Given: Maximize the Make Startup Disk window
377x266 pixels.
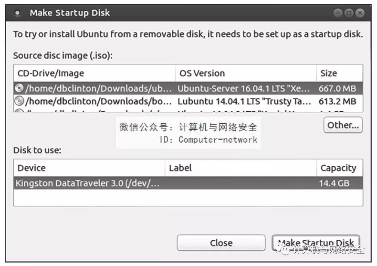Looking at the screenshot, I should click(349, 13).
